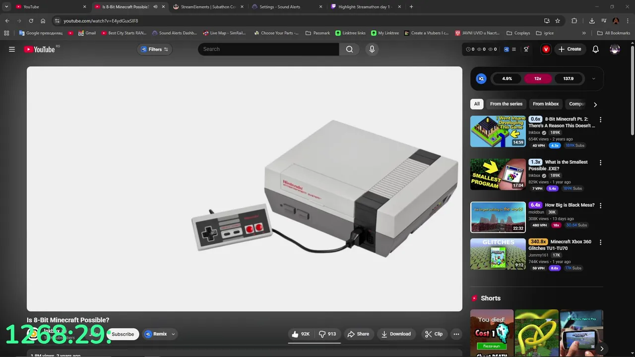Click the browser home button
This screenshot has width=635, height=357.
43,21
